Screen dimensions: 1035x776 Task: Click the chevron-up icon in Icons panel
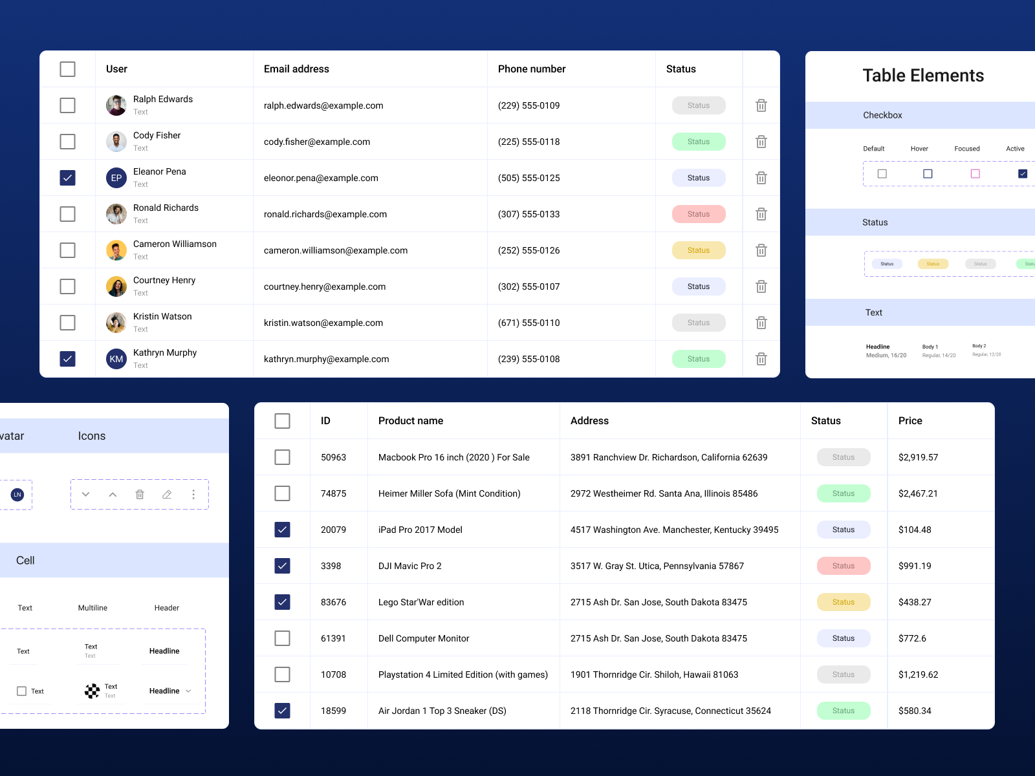113,494
